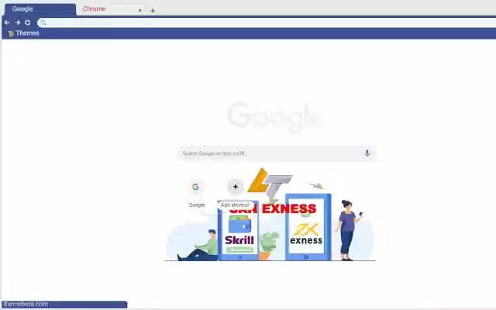Click the Google shortcut label

pyautogui.click(x=197, y=205)
